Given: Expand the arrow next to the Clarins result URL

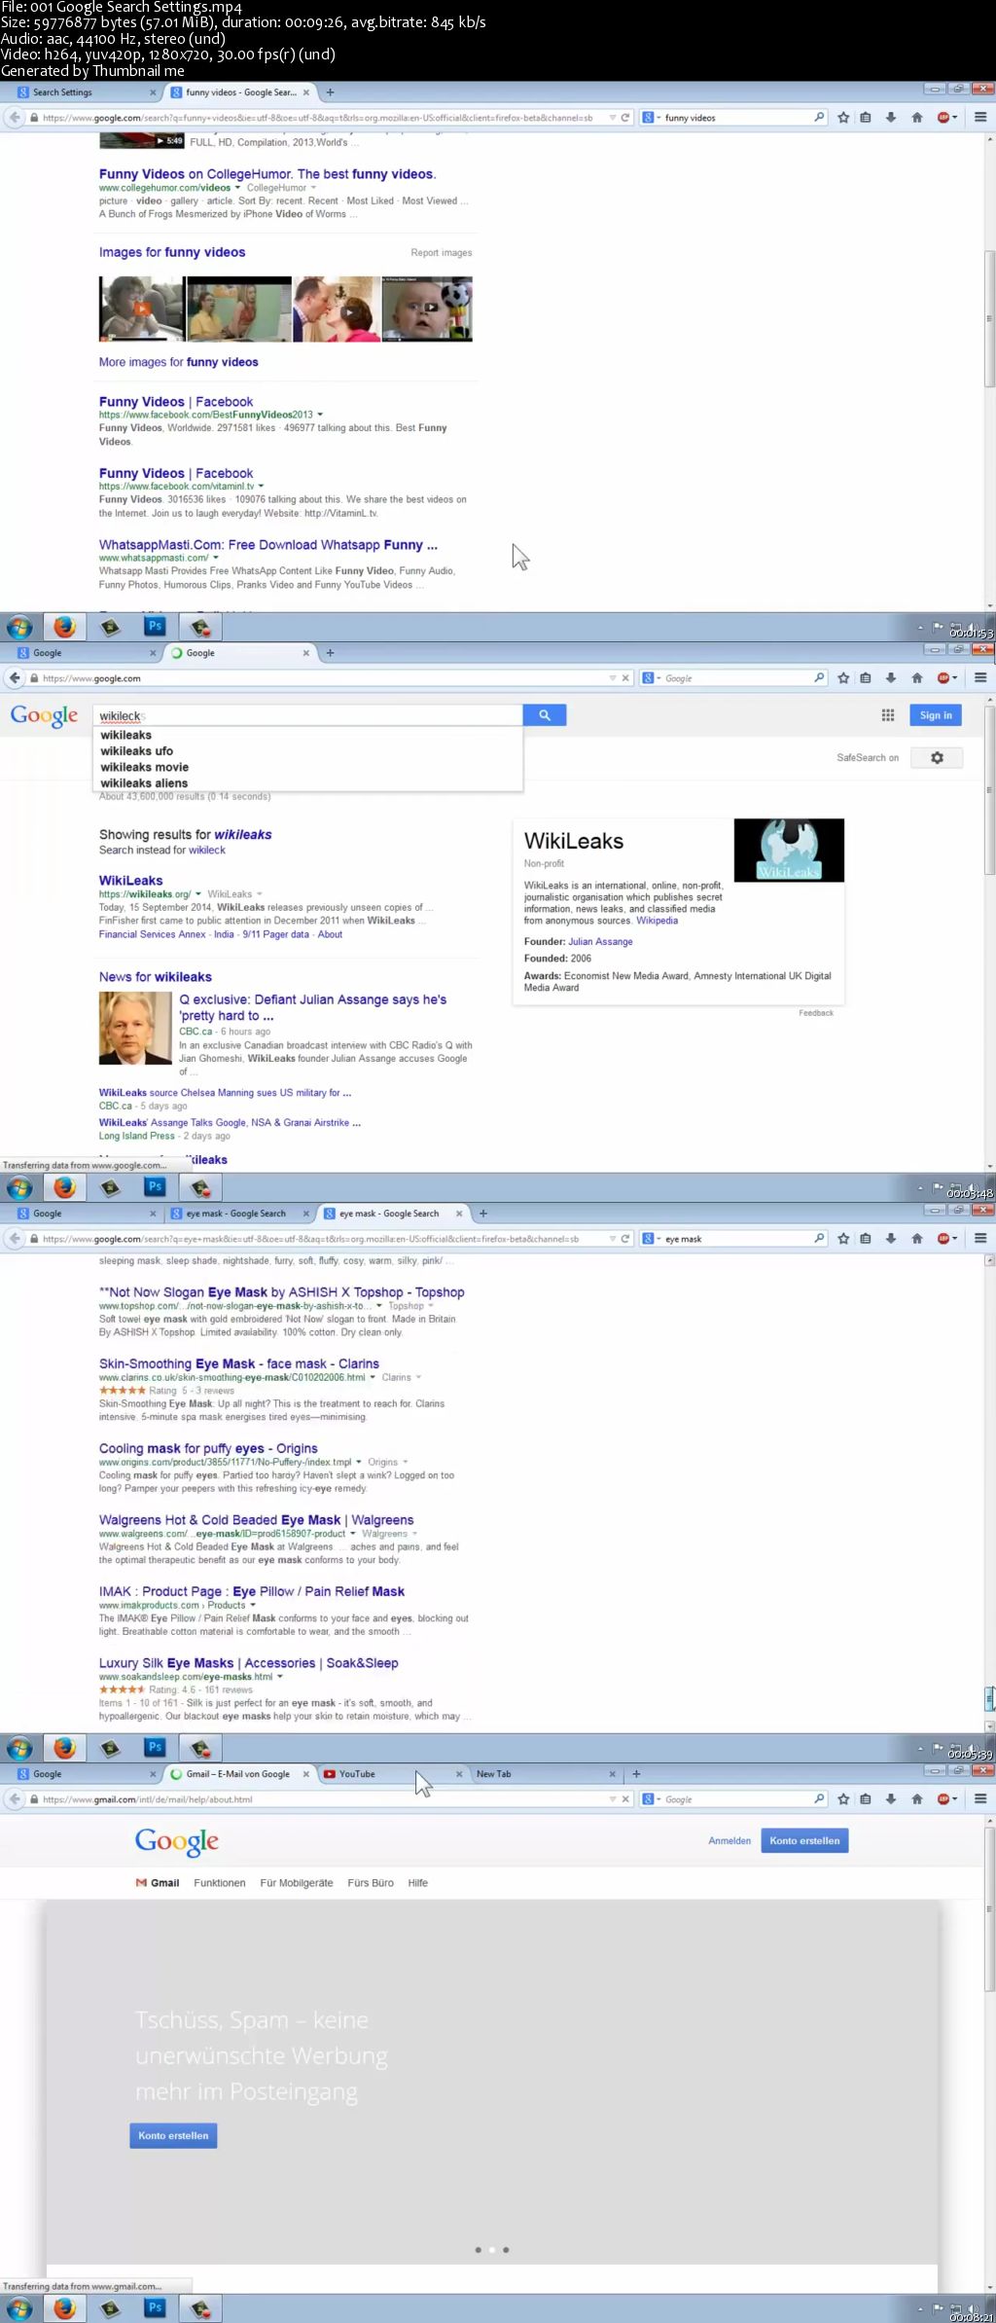Looking at the screenshot, I should (373, 1378).
